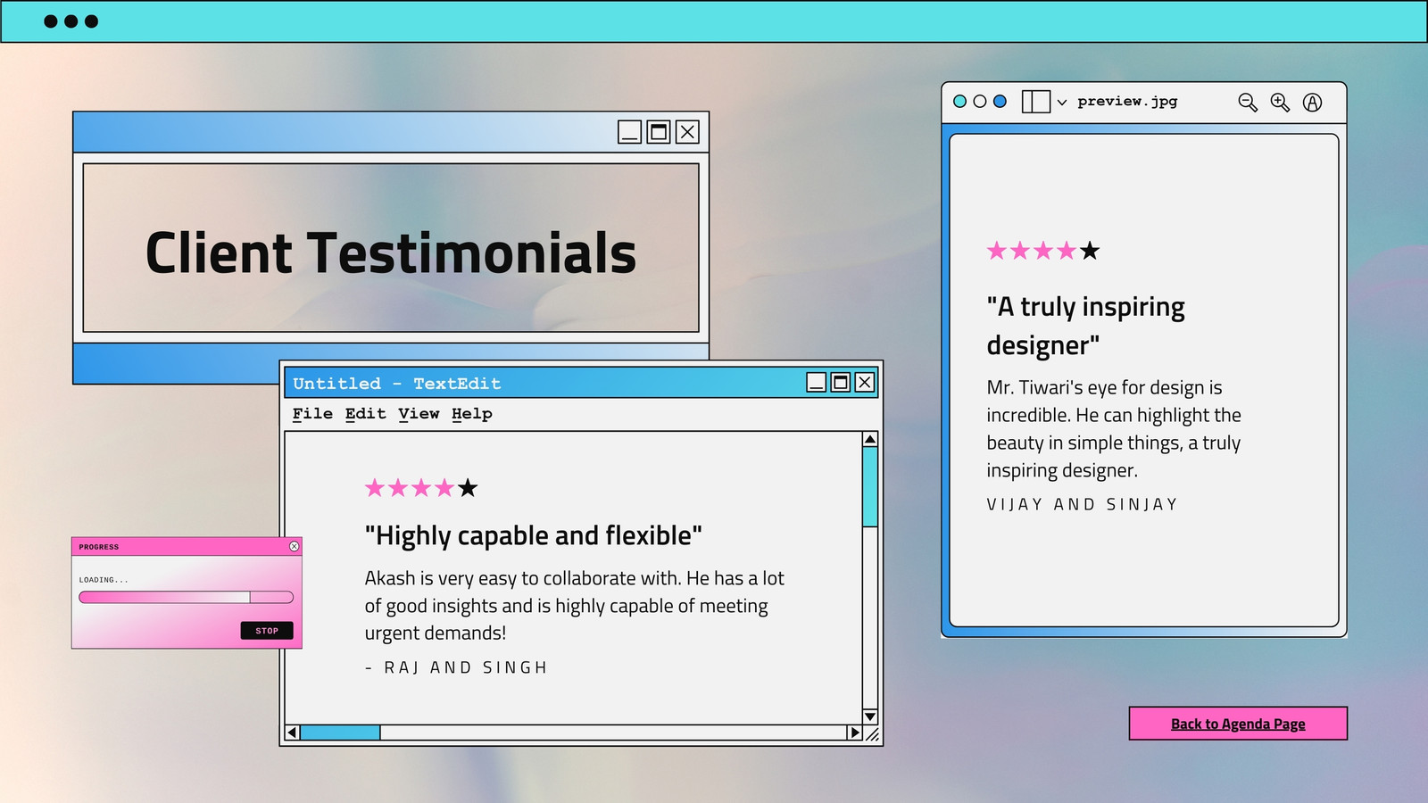
Task: Open the Help menu in TextEdit
Action: [x=472, y=414]
